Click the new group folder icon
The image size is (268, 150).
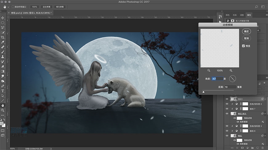point(253,148)
